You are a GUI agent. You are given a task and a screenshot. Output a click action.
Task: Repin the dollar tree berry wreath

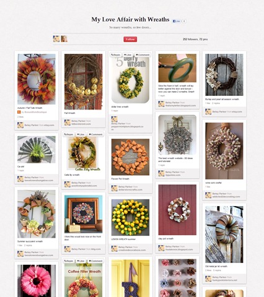click(x=116, y=55)
